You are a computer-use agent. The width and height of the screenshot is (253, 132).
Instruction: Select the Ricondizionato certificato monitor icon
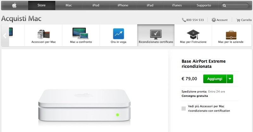(x=156, y=34)
